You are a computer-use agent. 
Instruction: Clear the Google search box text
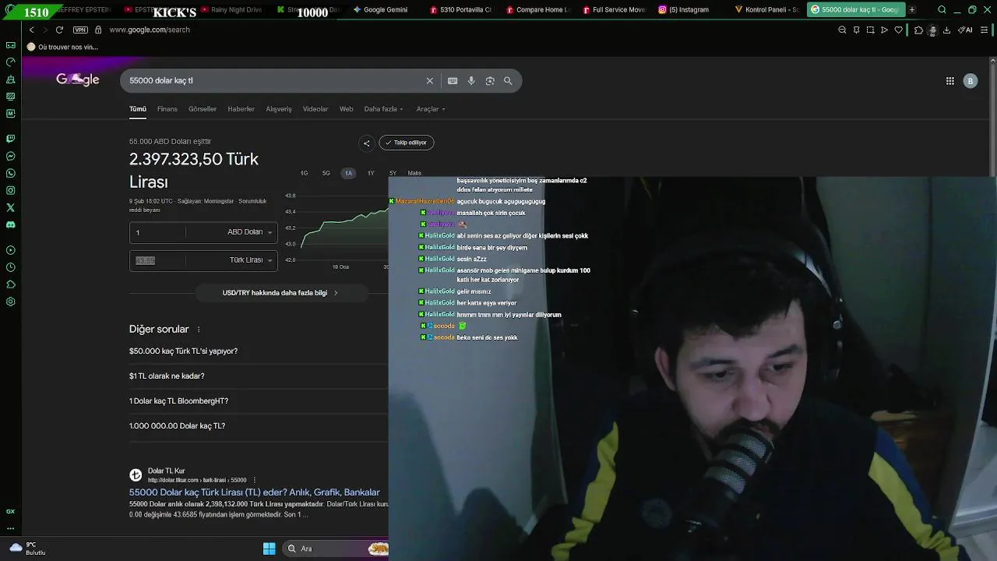tap(429, 80)
